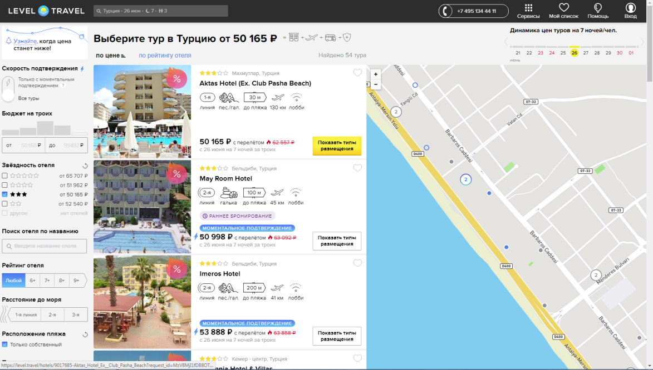Viewport: 653px width, 370px height.
Task: Click map cluster marker 2 near Barbaros Caddesi
Action: (x=465, y=179)
